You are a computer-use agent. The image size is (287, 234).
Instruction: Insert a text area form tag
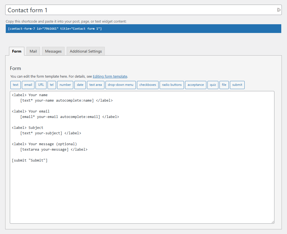(95, 85)
